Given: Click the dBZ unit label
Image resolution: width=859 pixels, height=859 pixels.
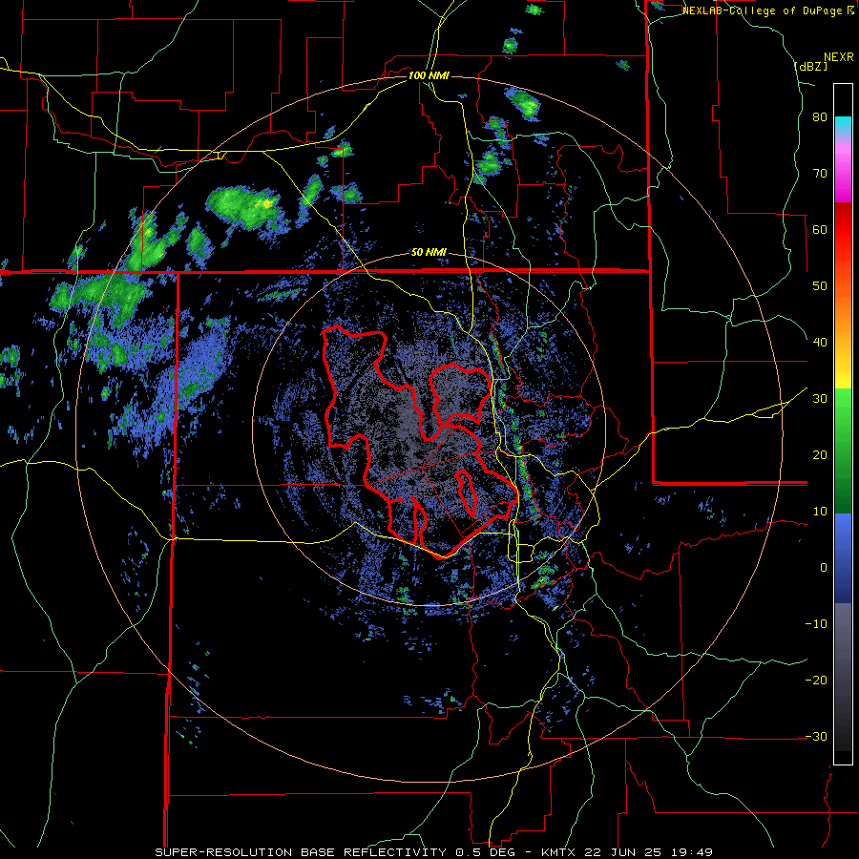Looking at the screenshot, I should (x=810, y=66).
